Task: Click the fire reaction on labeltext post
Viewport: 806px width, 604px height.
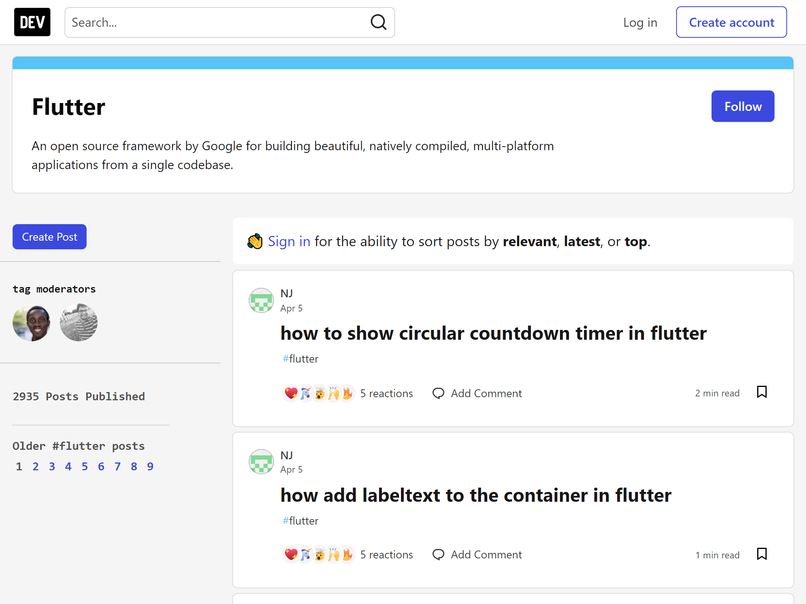Action: pyautogui.click(x=348, y=554)
